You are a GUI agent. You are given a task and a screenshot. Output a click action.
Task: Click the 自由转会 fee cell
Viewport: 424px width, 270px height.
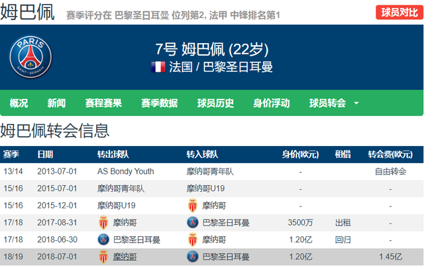[390, 171]
